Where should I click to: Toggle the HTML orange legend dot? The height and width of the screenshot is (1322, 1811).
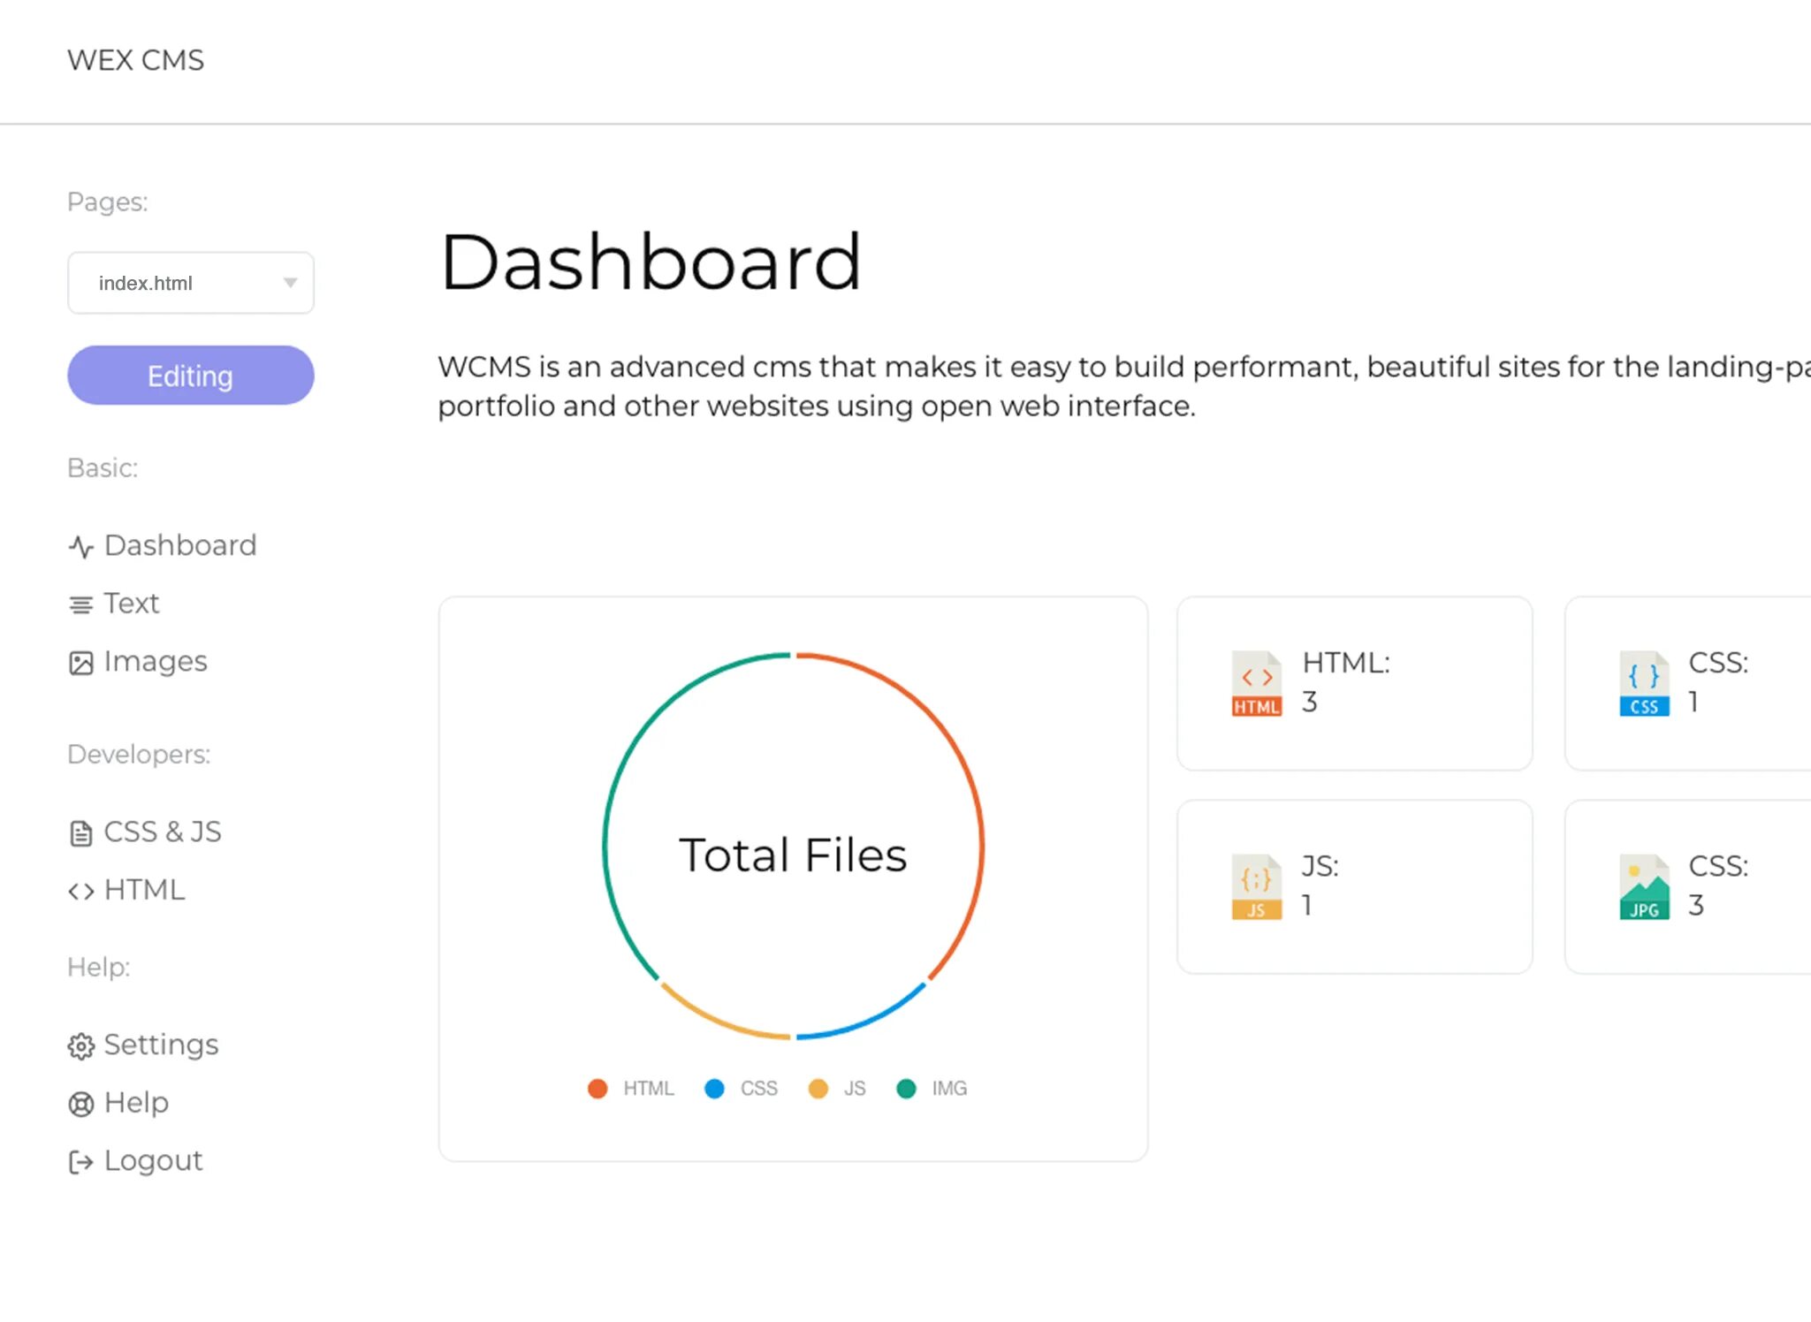(597, 1089)
